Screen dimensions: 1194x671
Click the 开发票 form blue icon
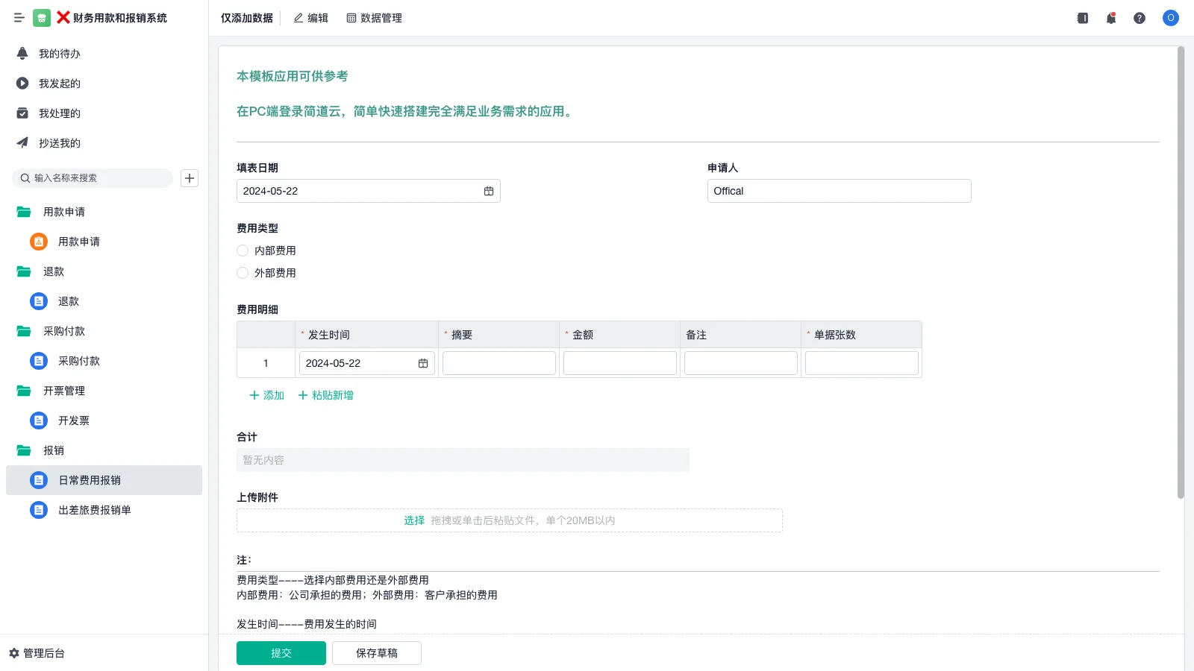pos(39,420)
